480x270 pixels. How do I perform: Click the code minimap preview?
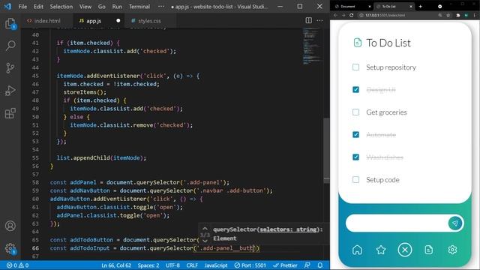311,46
